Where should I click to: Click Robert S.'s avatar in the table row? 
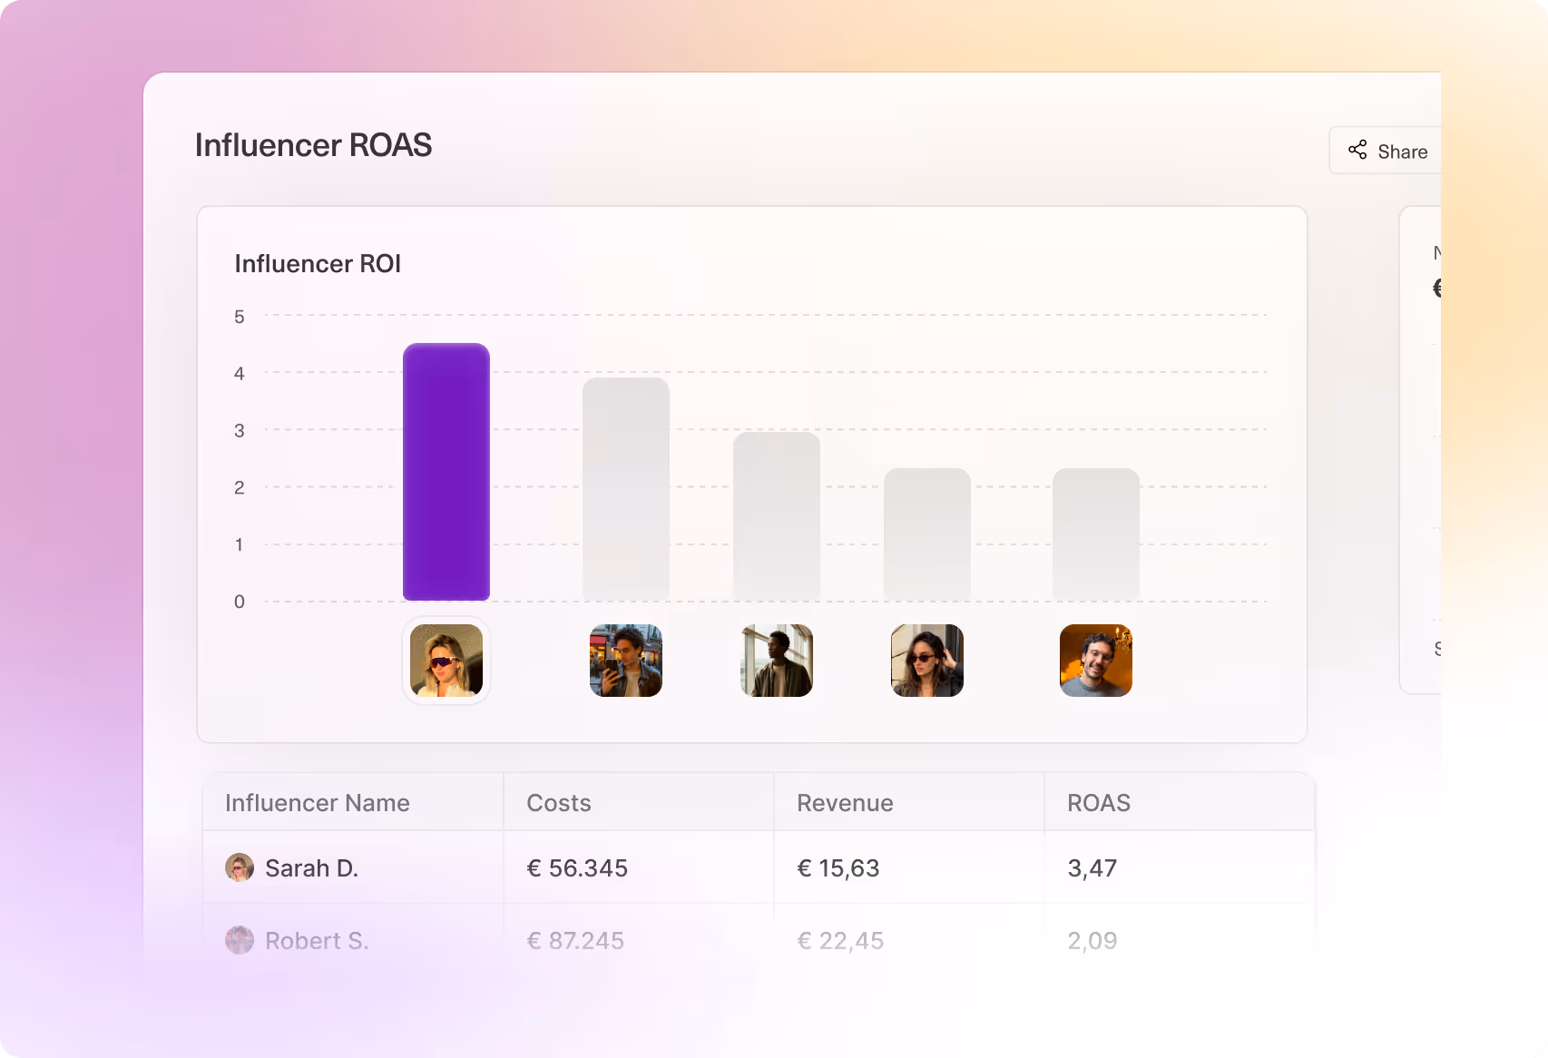click(239, 940)
